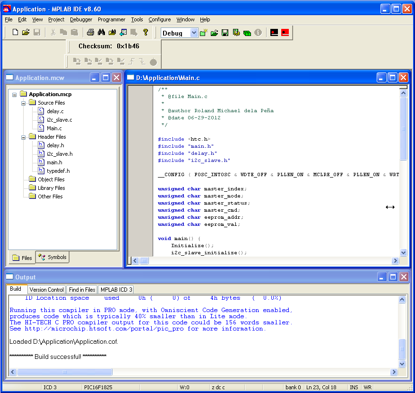Click the red Build All icon
The height and width of the screenshot is (393, 415).
point(285,33)
